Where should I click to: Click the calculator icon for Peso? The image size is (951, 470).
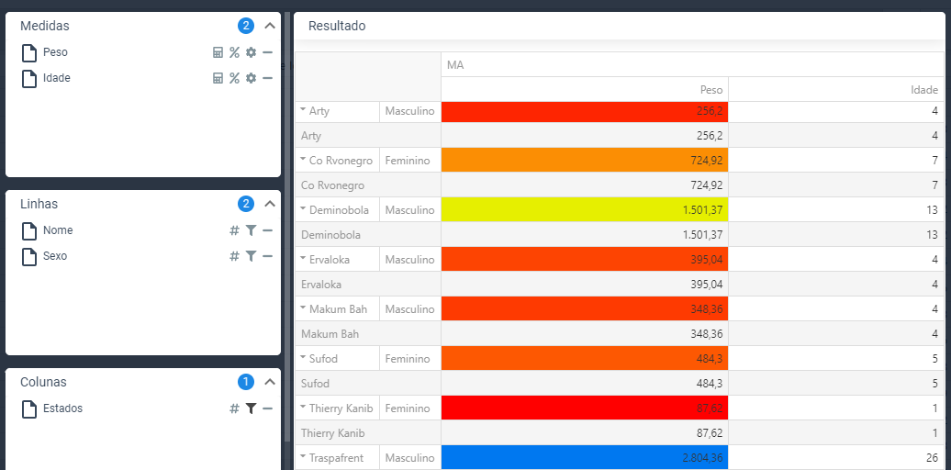click(x=218, y=52)
